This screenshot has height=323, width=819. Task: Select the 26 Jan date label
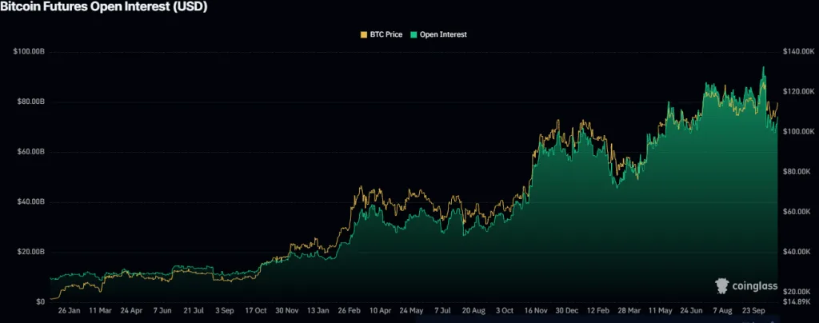click(68, 309)
